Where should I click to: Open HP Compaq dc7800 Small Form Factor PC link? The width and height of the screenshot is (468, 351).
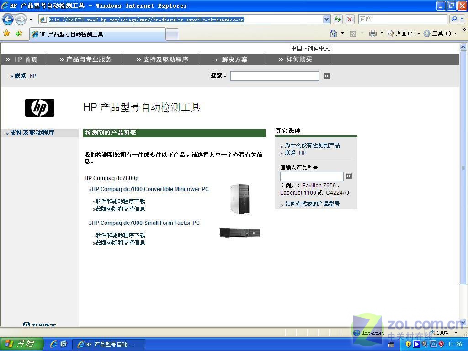coord(144,223)
